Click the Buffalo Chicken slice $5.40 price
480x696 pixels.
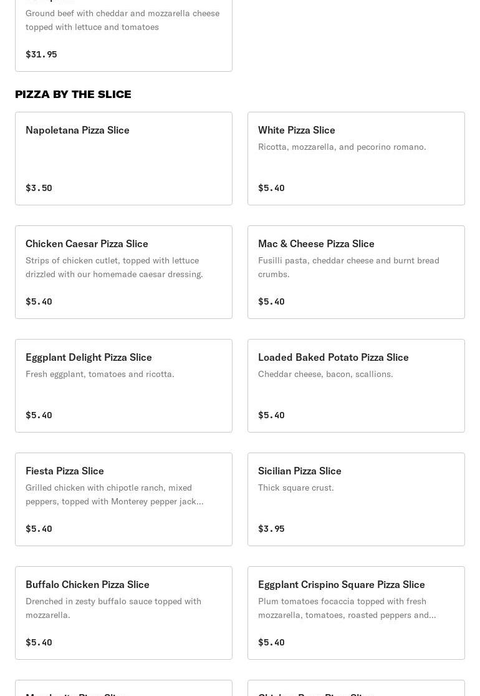tap(39, 642)
